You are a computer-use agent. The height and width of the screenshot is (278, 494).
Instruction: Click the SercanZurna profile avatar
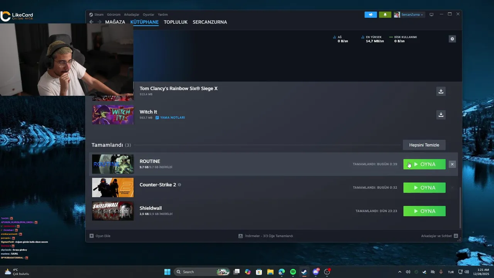[397, 15]
